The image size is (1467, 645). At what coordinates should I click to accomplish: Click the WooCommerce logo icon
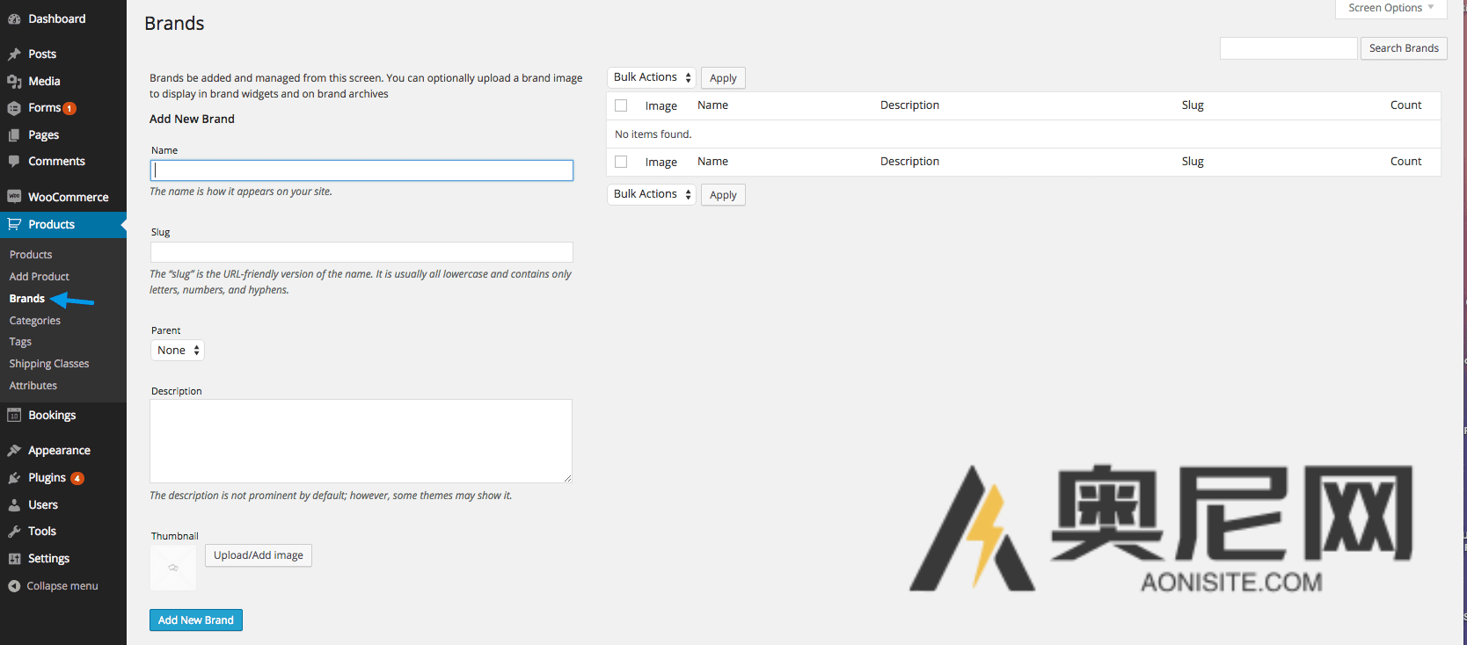(x=14, y=197)
